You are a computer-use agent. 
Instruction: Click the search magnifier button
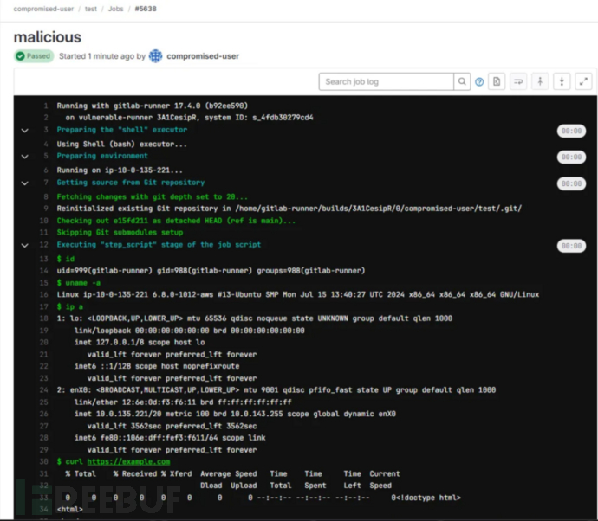pos(463,81)
